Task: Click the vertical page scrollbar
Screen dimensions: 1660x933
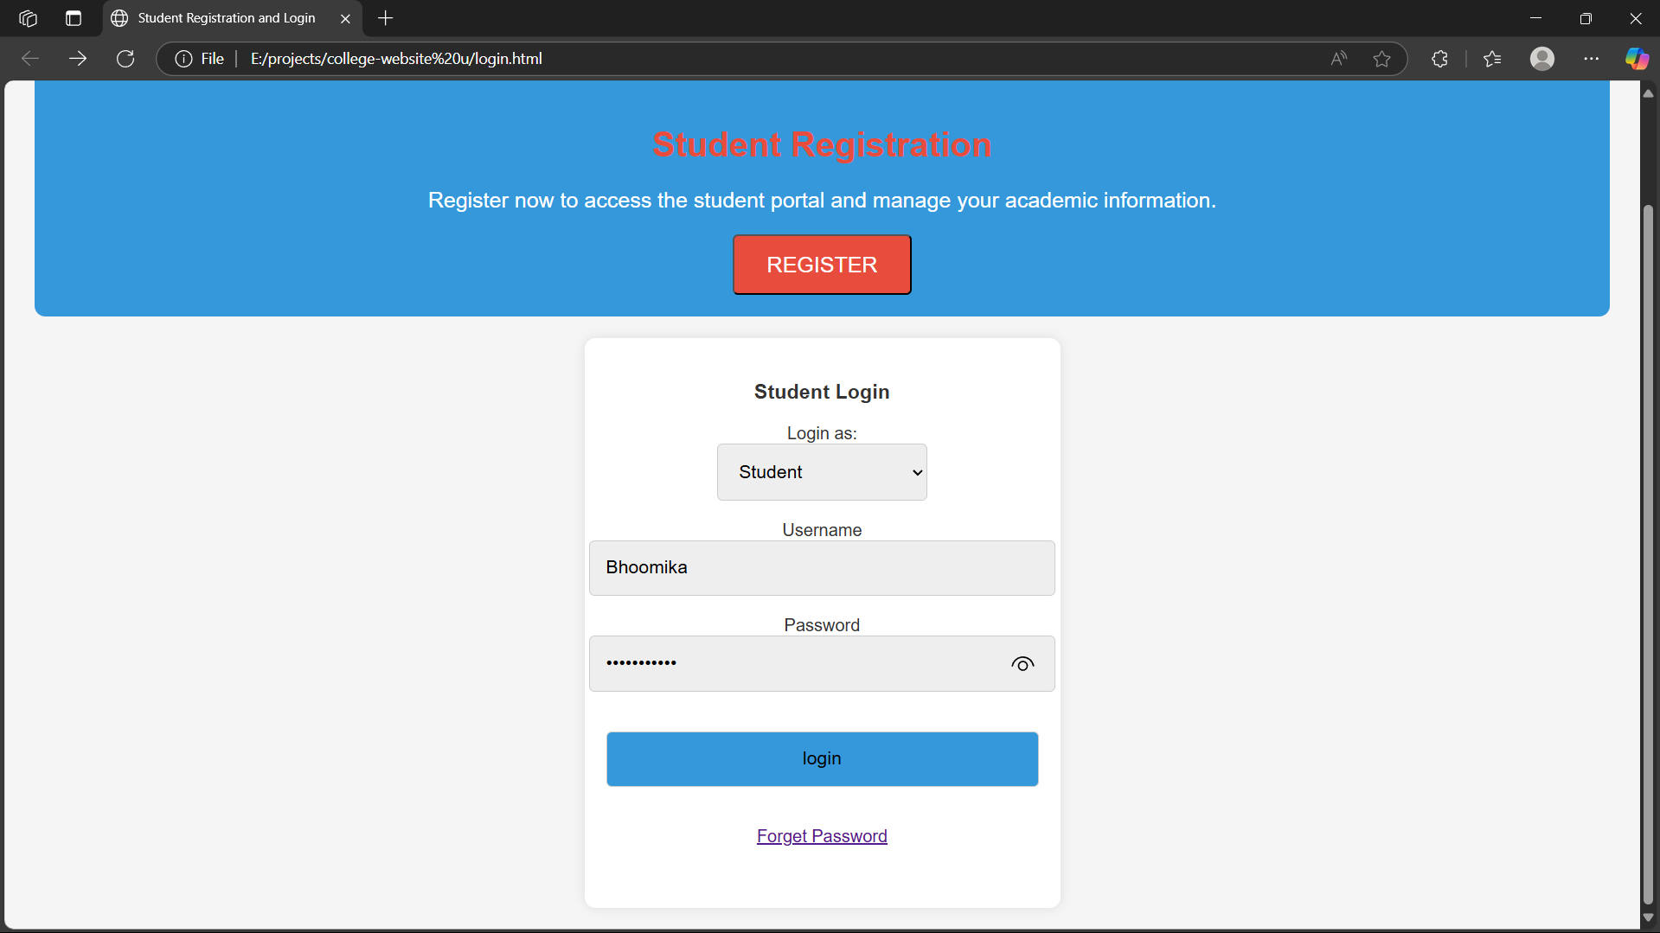Action: (x=1648, y=553)
